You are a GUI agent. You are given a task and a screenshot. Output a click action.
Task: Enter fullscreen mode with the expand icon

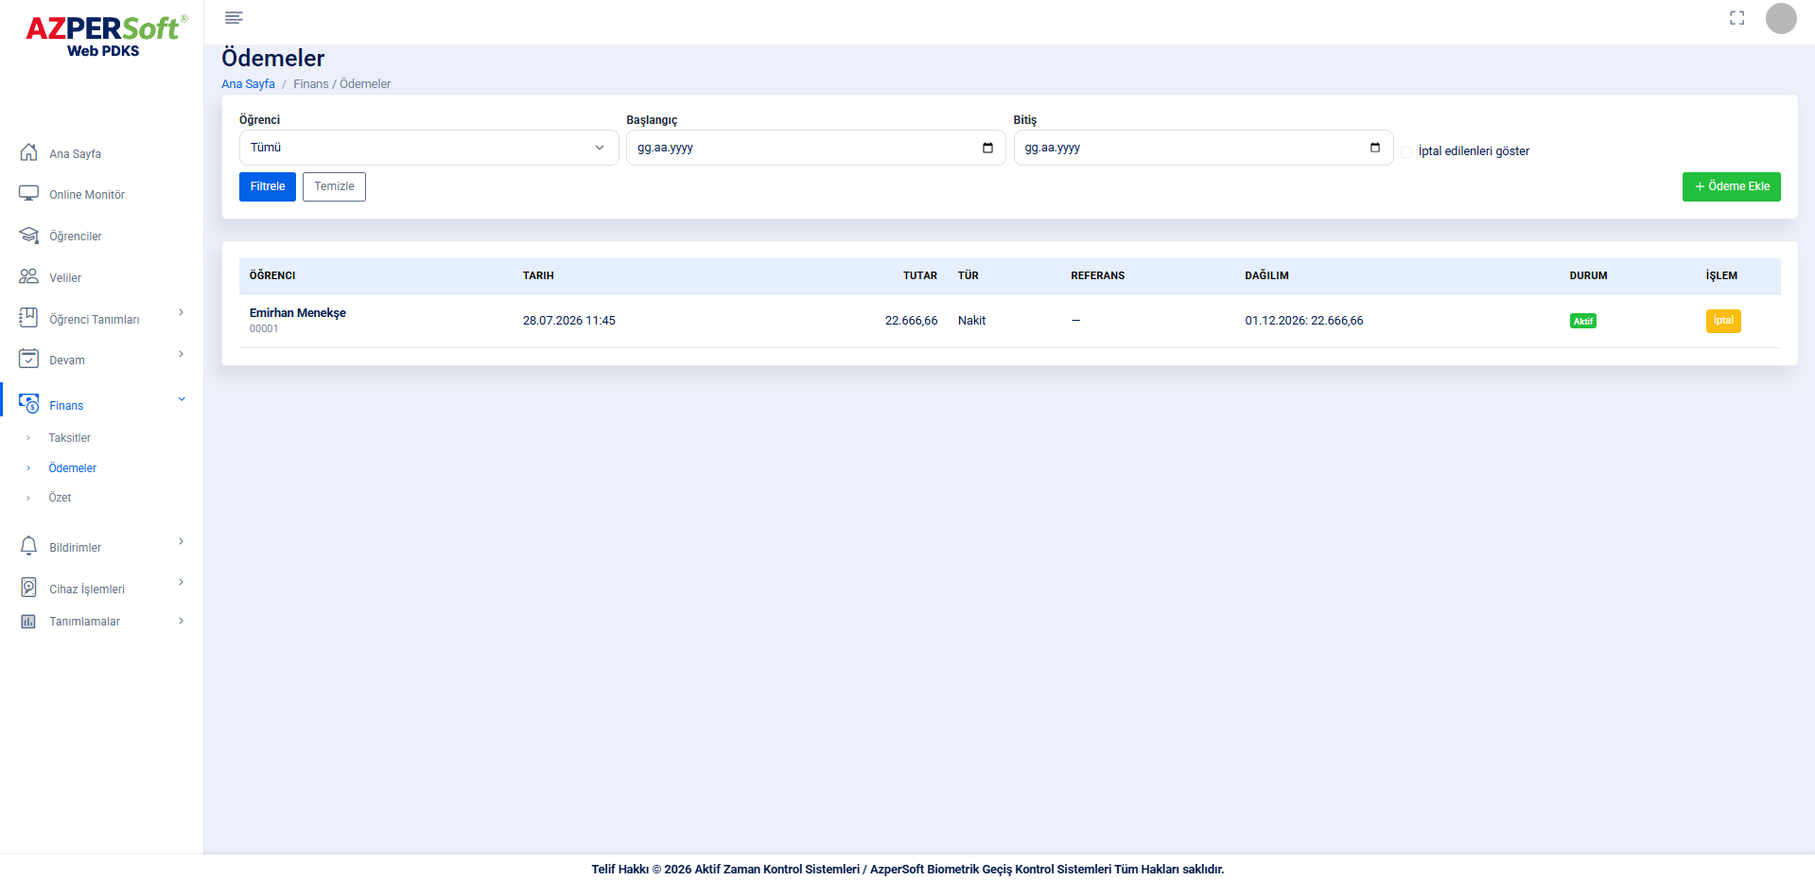click(x=1736, y=18)
